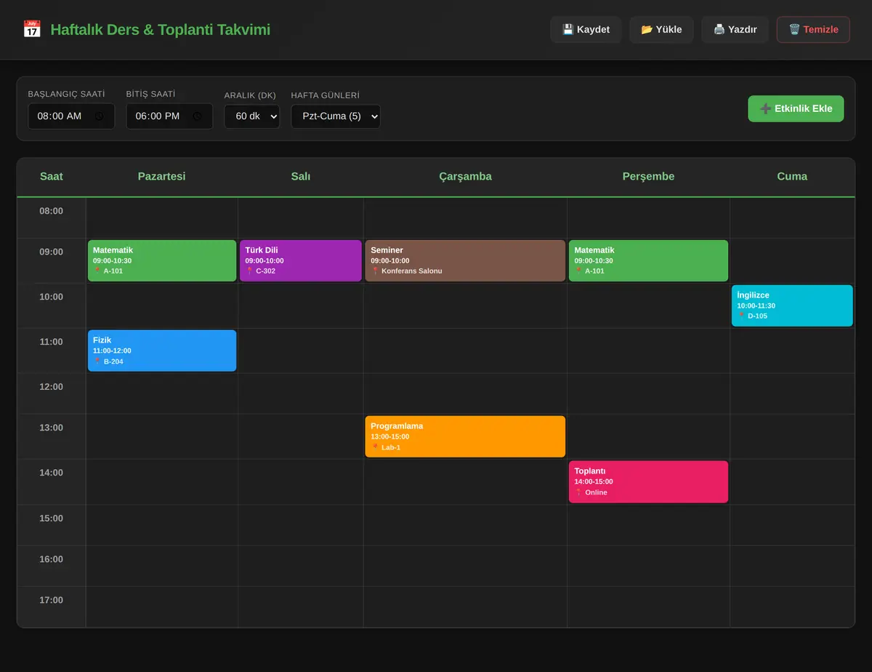Image resolution: width=872 pixels, height=672 pixels.
Task: Click the calendar icon beside the title
Action: pos(32,30)
